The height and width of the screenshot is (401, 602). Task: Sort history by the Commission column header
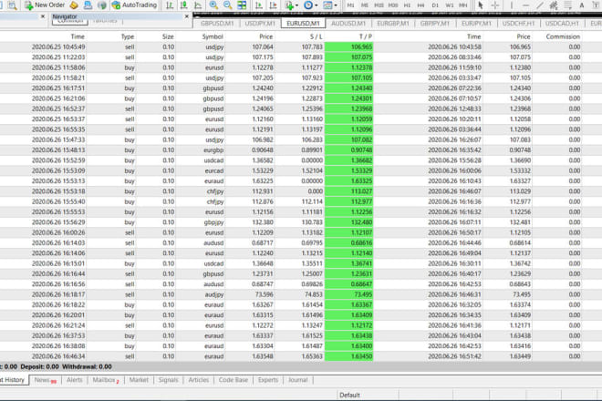(563, 36)
